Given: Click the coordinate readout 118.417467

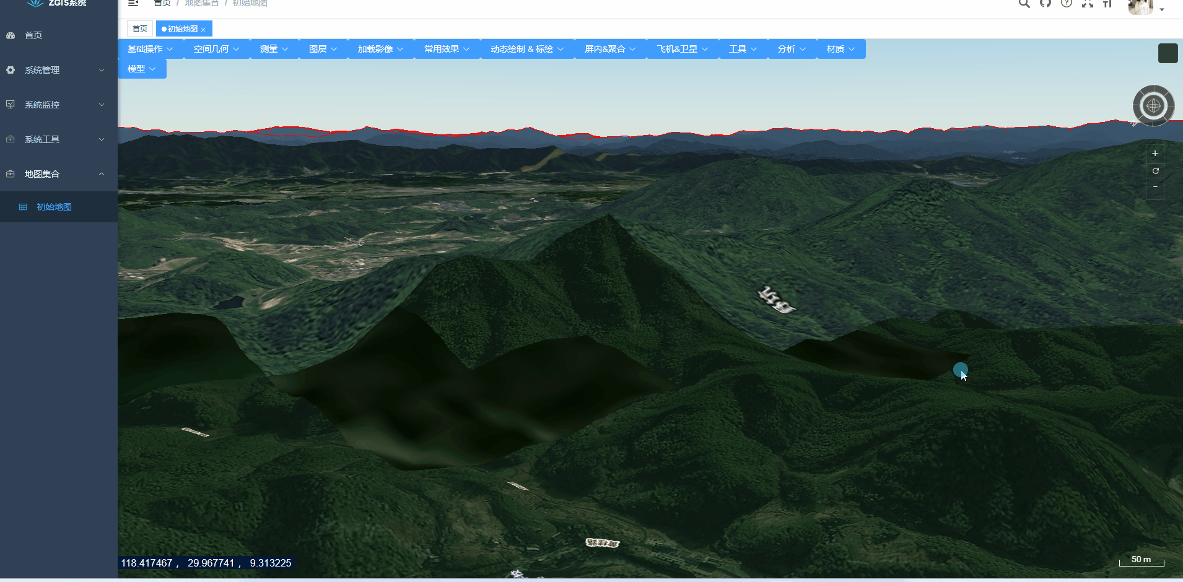Looking at the screenshot, I should pyautogui.click(x=147, y=563).
